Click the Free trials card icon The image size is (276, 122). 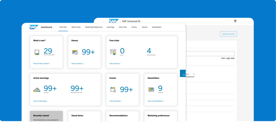pos(113,52)
